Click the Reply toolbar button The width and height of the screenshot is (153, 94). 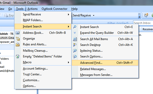(x=9, y=15)
